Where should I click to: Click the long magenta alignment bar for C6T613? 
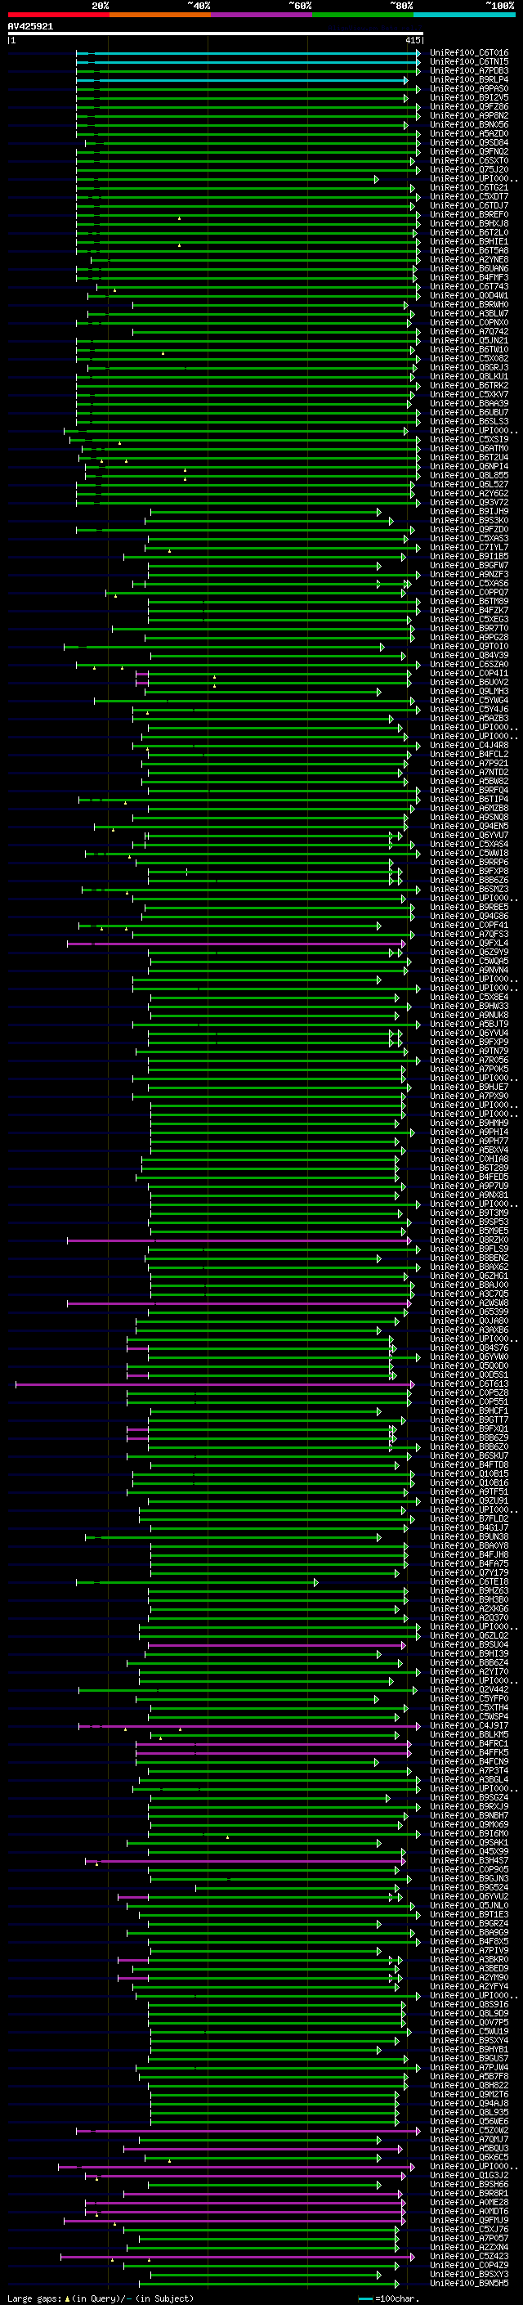click(216, 1384)
